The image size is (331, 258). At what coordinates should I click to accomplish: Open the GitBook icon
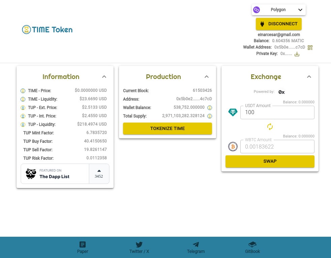(252, 244)
